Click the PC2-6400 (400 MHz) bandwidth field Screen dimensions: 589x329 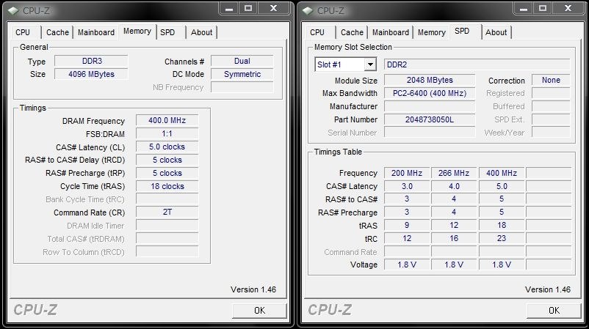(x=430, y=93)
